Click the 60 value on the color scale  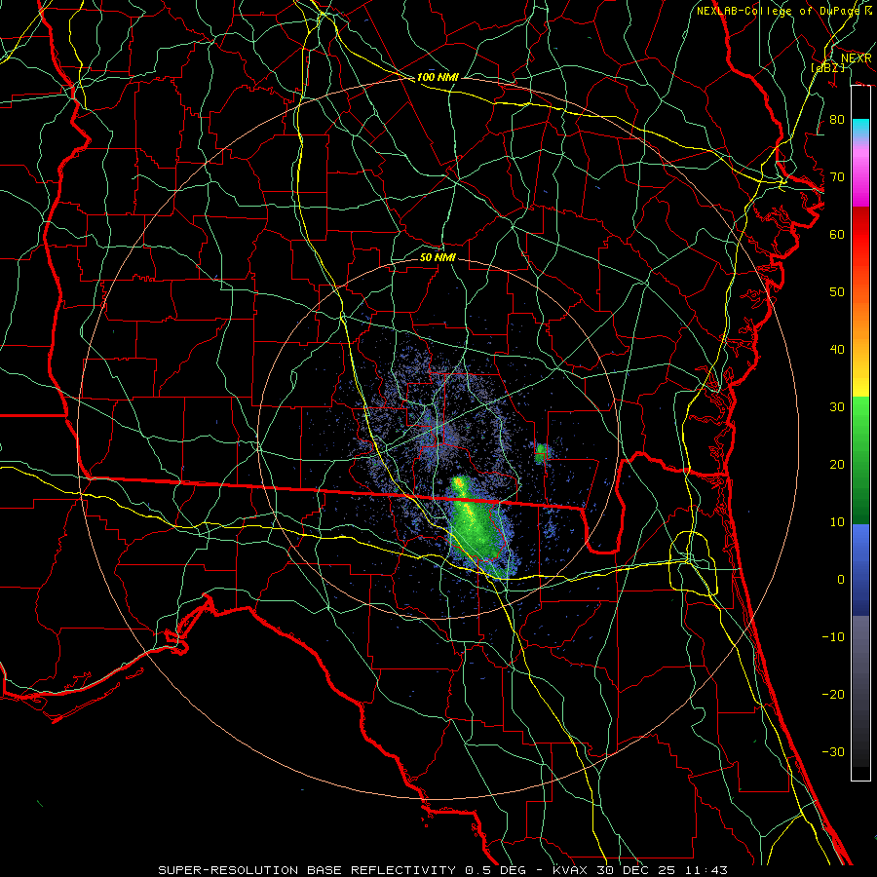tap(837, 234)
